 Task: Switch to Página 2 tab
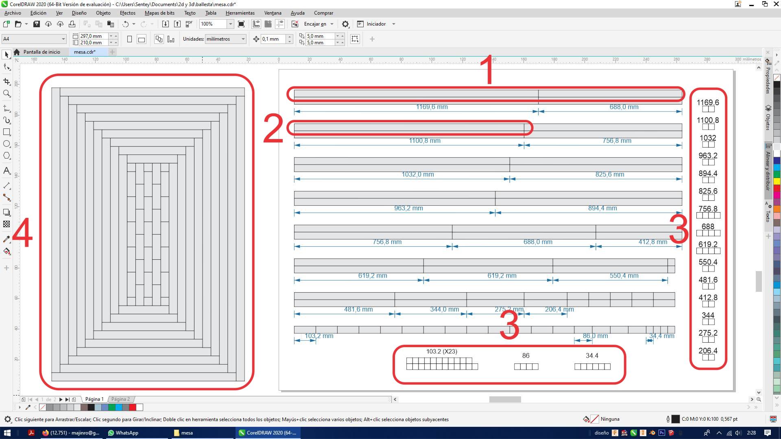(x=120, y=399)
